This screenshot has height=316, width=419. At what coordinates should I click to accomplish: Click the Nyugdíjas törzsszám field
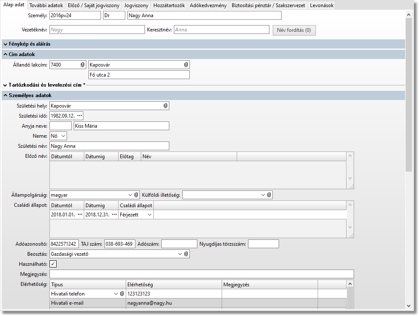point(264,244)
